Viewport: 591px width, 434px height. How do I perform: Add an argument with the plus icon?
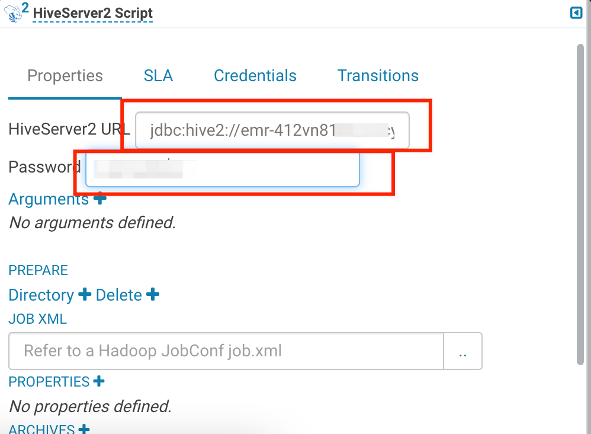click(x=100, y=198)
